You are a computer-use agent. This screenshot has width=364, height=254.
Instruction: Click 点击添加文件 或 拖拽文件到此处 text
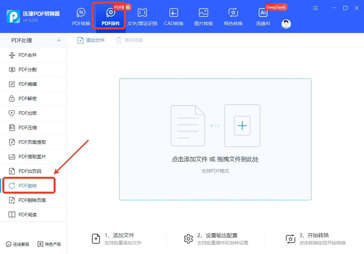pos(215,159)
